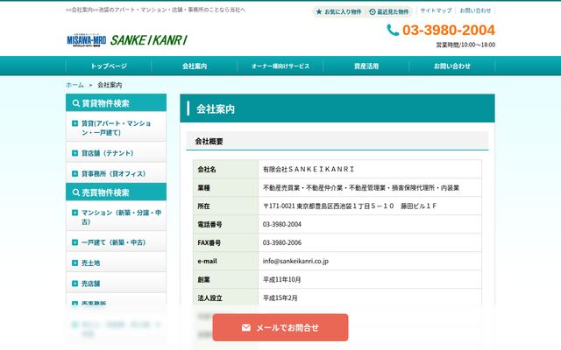Click arrow icon next to 貸店舗（テナント）

pyautogui.click(x=75, y=153)
